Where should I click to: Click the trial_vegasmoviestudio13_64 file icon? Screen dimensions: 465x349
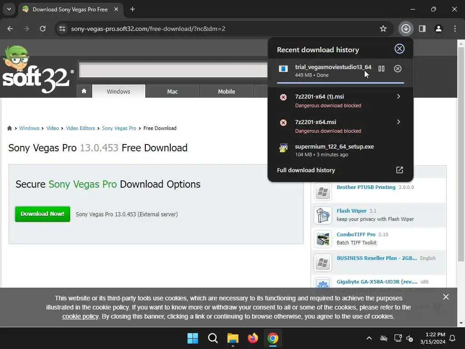[283, 69]
